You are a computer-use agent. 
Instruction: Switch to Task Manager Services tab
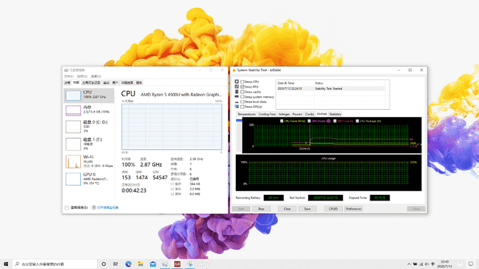[139, 83]
